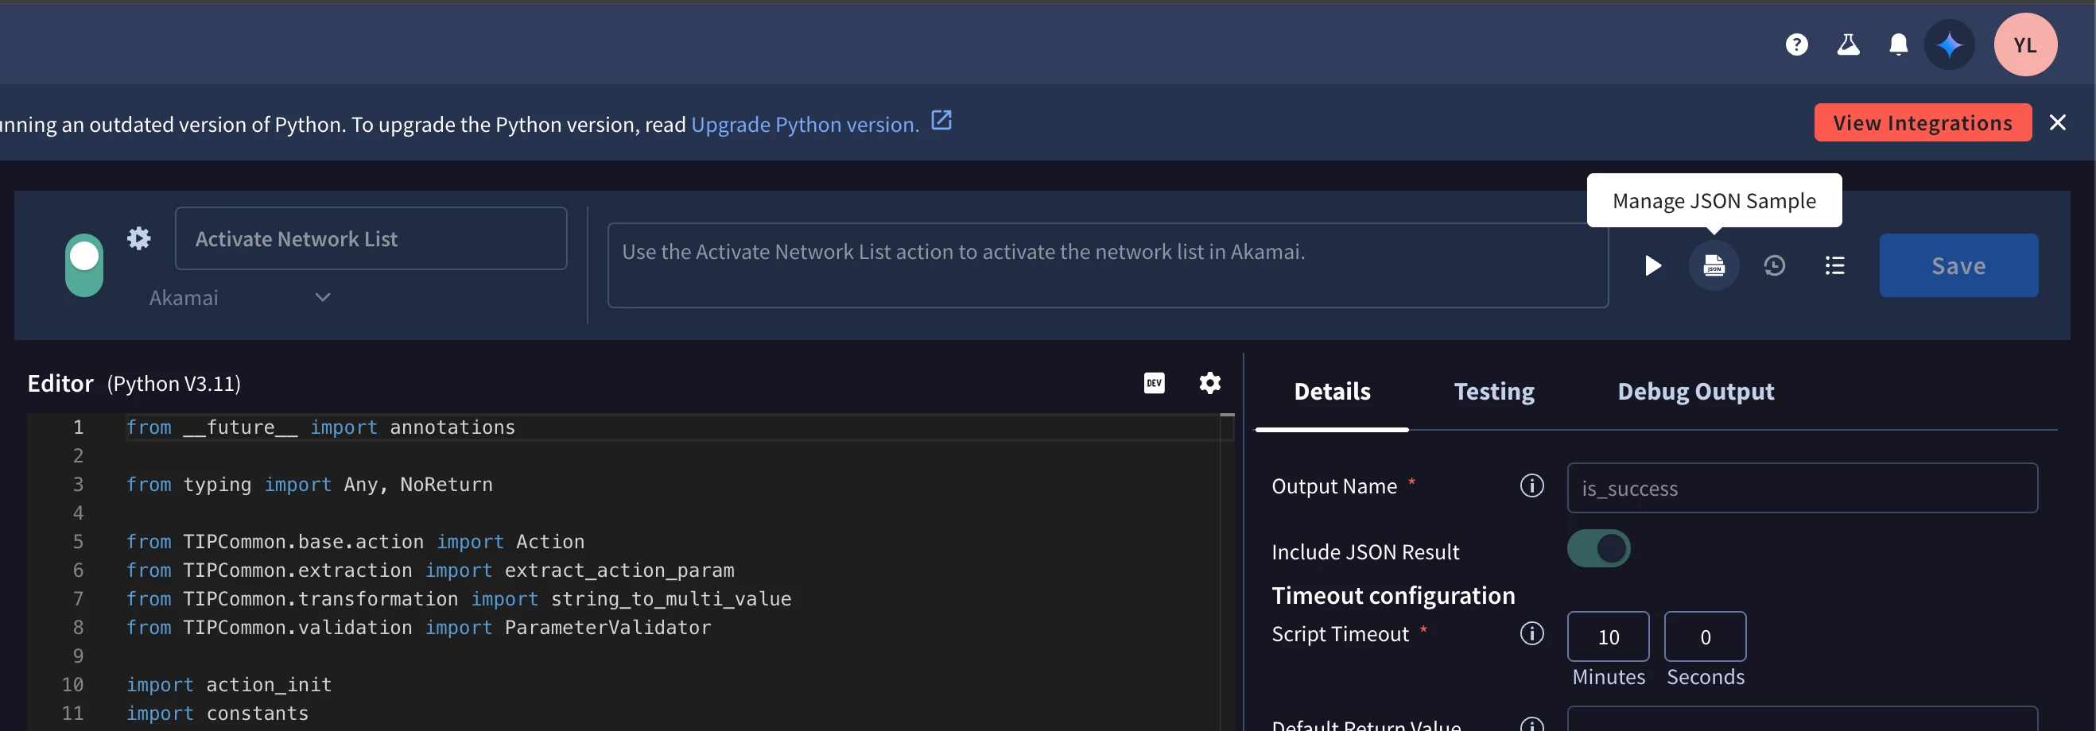Image resolution: width=2096 pixels, height=731 pixels.
Task: Open the notifications bell
Action: point(1898,44)
